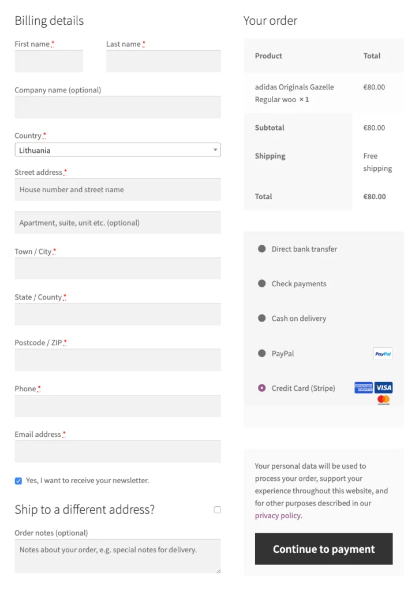Click the PayPal logo icon
The width and height of the screenshot is (419, 591).
tap(383, 354)
